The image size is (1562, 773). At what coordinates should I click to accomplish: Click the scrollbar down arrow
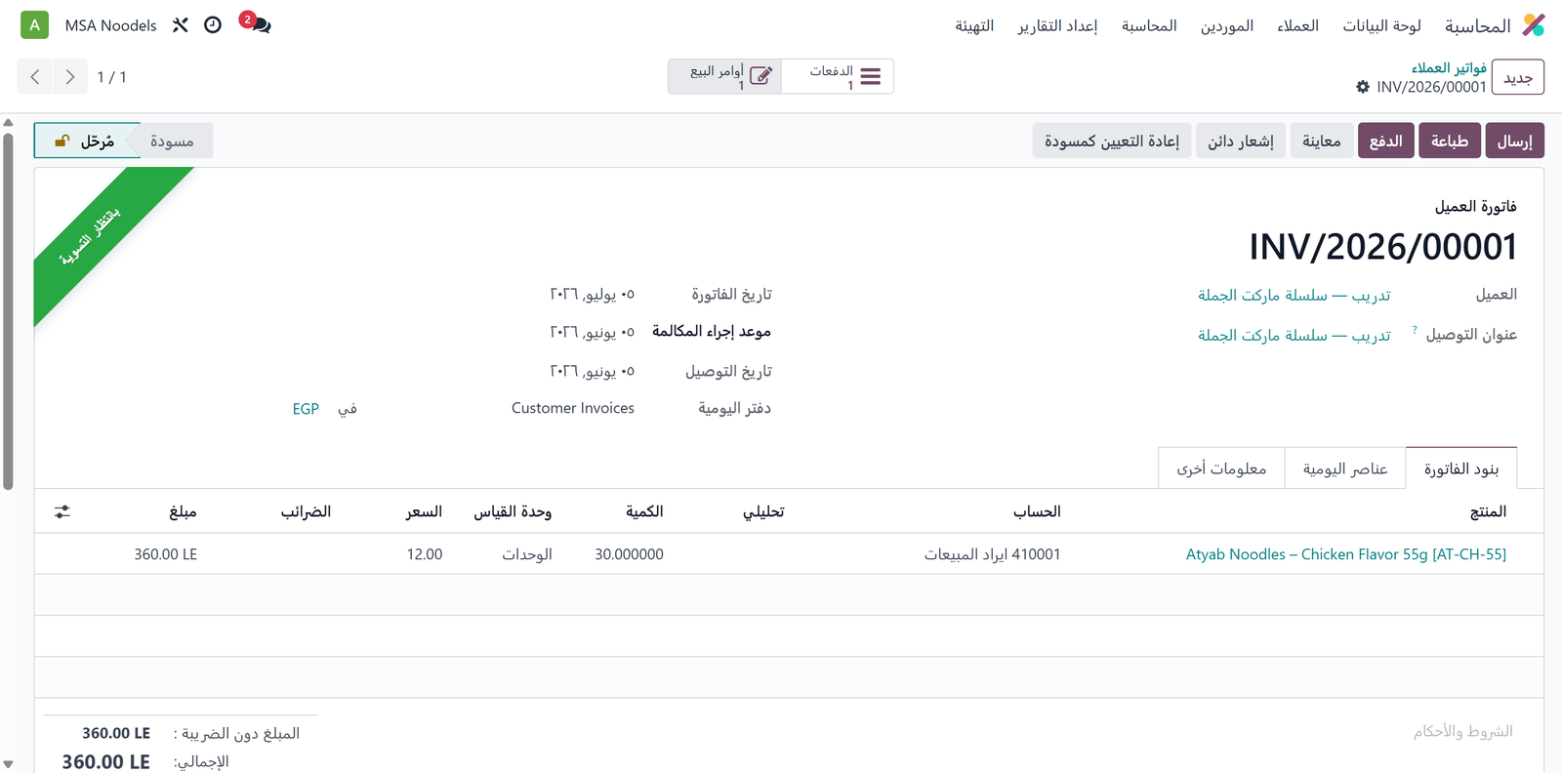(x=8, y=764)
